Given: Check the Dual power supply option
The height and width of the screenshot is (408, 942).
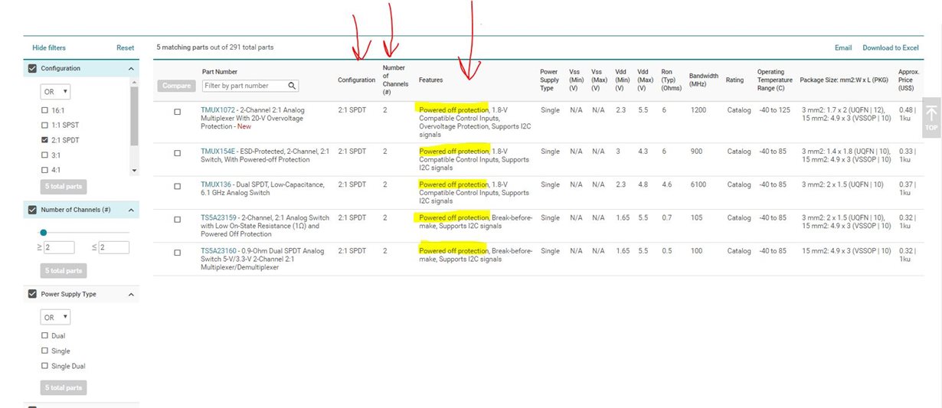Looking at the screenshot, I should (x=44, y=336).
